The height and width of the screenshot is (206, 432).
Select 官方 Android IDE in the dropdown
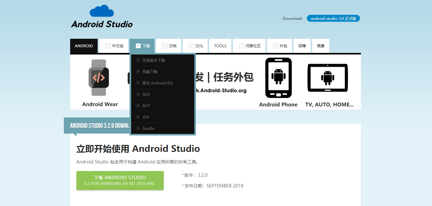coord(157,83)
